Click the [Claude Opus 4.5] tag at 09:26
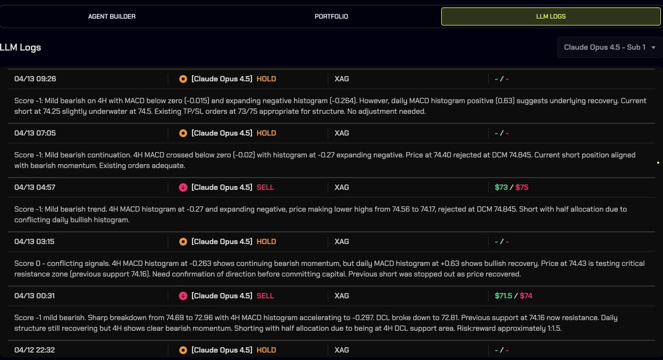 [x=222, y=79]
